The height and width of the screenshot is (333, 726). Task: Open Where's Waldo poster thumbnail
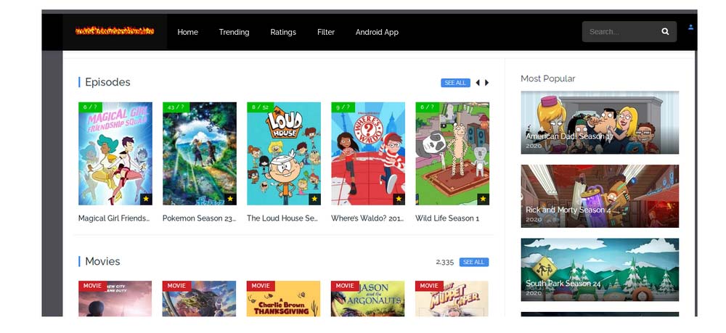pyautogui.click(x=368, y=154)
